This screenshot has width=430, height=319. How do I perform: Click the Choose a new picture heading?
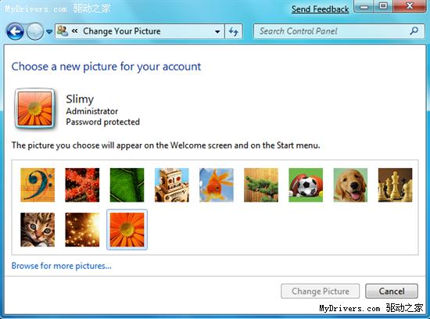coord(106,66)
